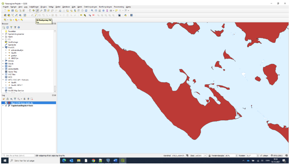The height and width of the screenshot is (165, 290).
Task: Click the locator search field at bottom left
Action: pyautogui.click(x=18, y=156)
